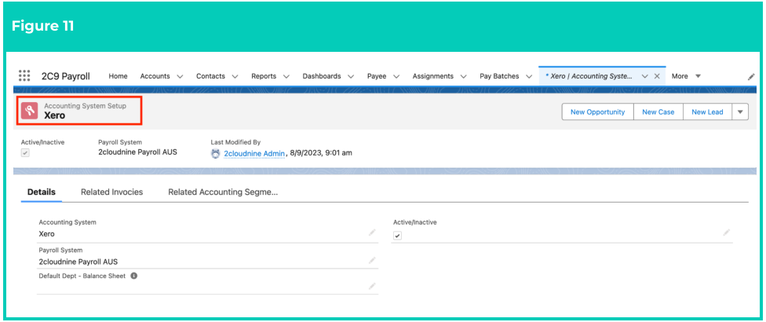Open the Pay Batches tab

499,76
